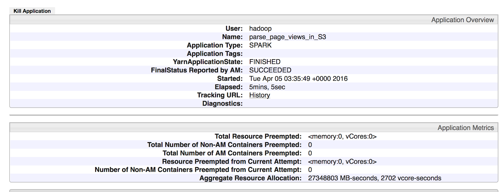This screenshot has height=192, width=499.
Task: Click the 'Started:' label
Action: tap(230, 79)
